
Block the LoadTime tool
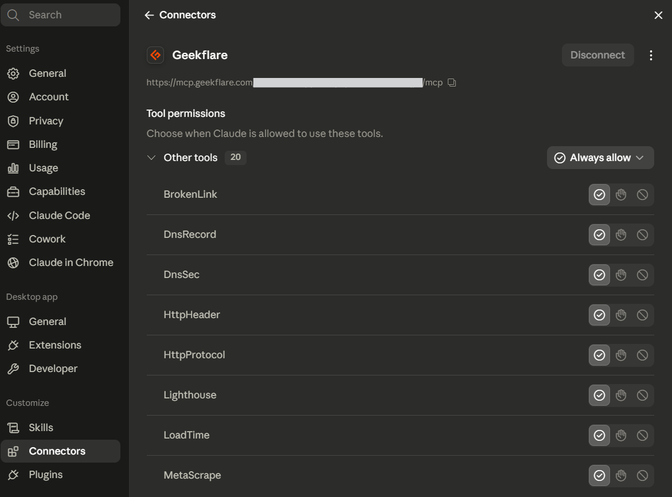coord(642,435)
